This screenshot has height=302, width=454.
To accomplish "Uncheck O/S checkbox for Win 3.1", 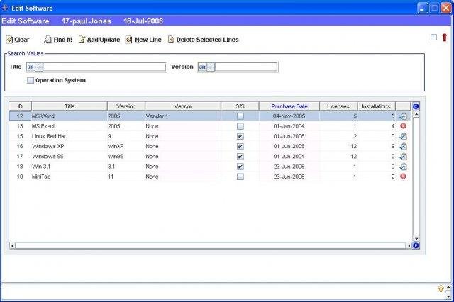I will coord(240,167).
